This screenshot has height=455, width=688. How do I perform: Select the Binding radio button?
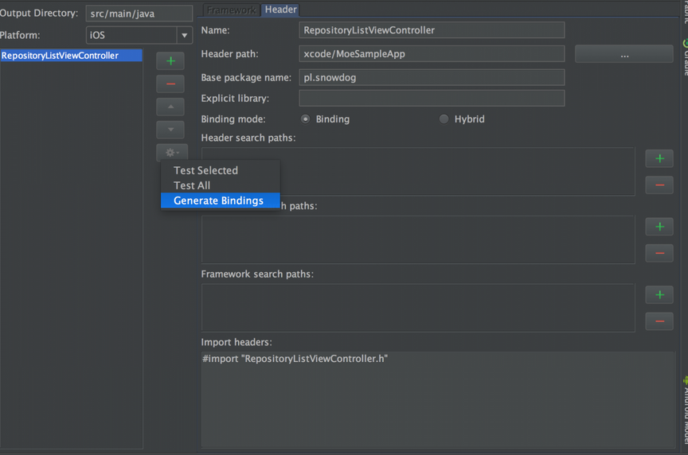click(306, 119)
